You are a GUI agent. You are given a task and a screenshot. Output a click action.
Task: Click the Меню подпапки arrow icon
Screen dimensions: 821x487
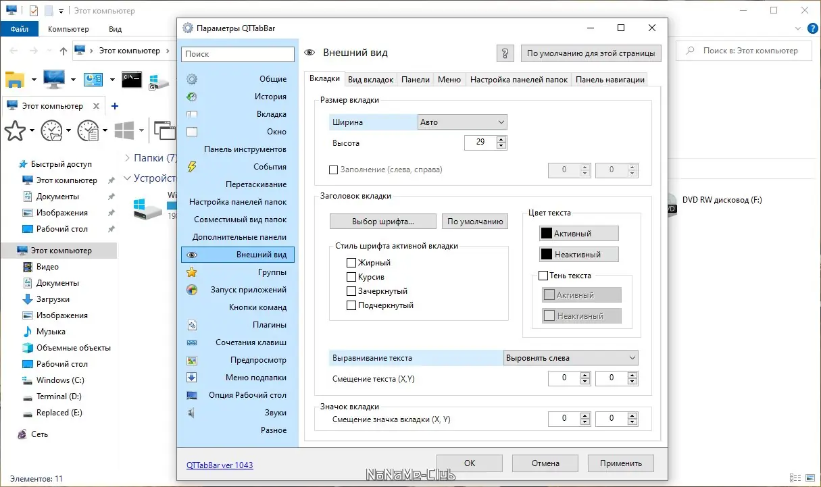tap(192, 378)
